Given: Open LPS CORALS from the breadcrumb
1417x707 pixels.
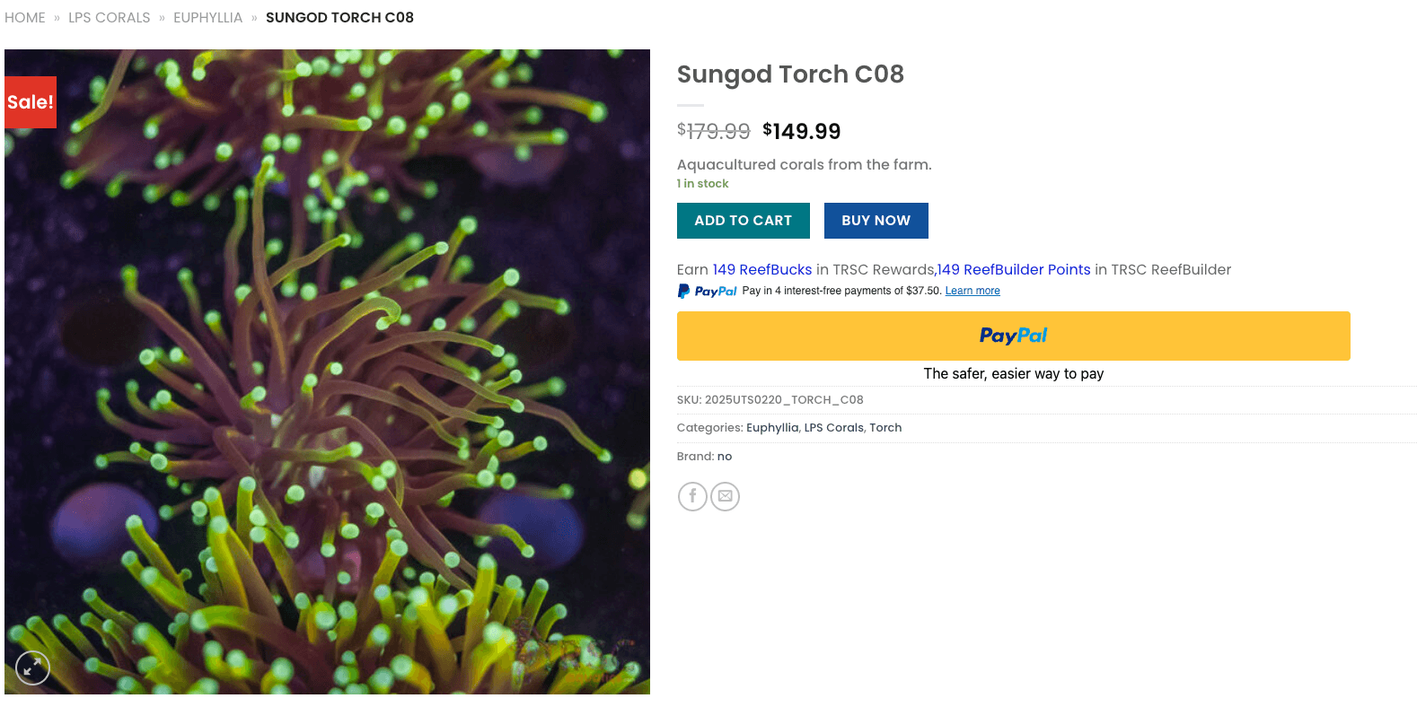Looking at the screenshot, I should [x=109, y=17].
